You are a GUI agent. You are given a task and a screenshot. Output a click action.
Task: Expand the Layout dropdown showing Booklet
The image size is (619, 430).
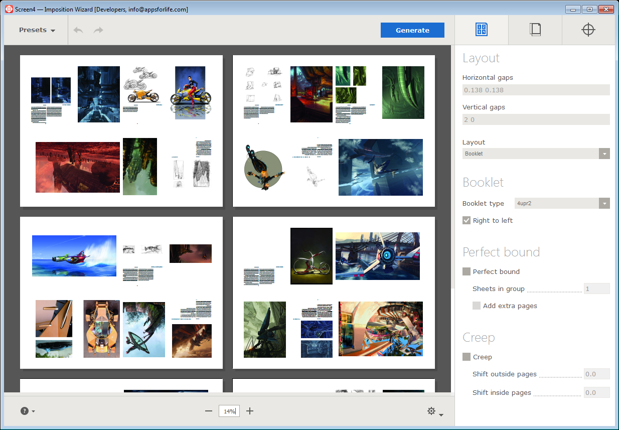click(536, 154)
